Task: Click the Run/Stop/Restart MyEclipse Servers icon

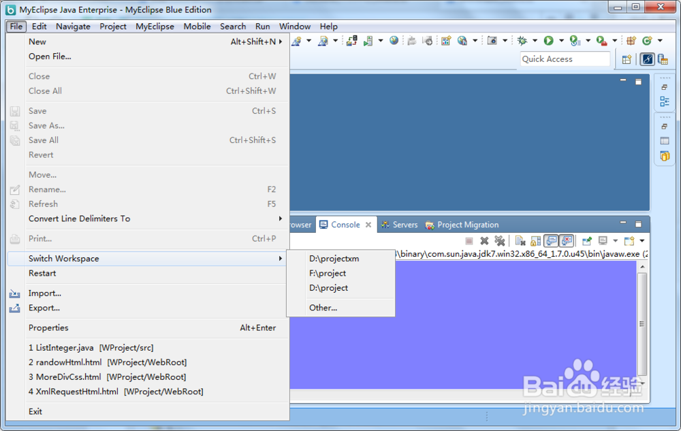Action: coord(368,41)
